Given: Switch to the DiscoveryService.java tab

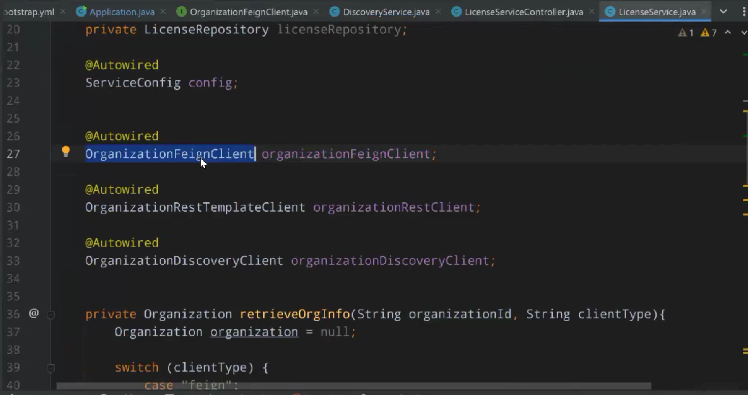Looking at the screenshot, I should [x=386, y=12].
